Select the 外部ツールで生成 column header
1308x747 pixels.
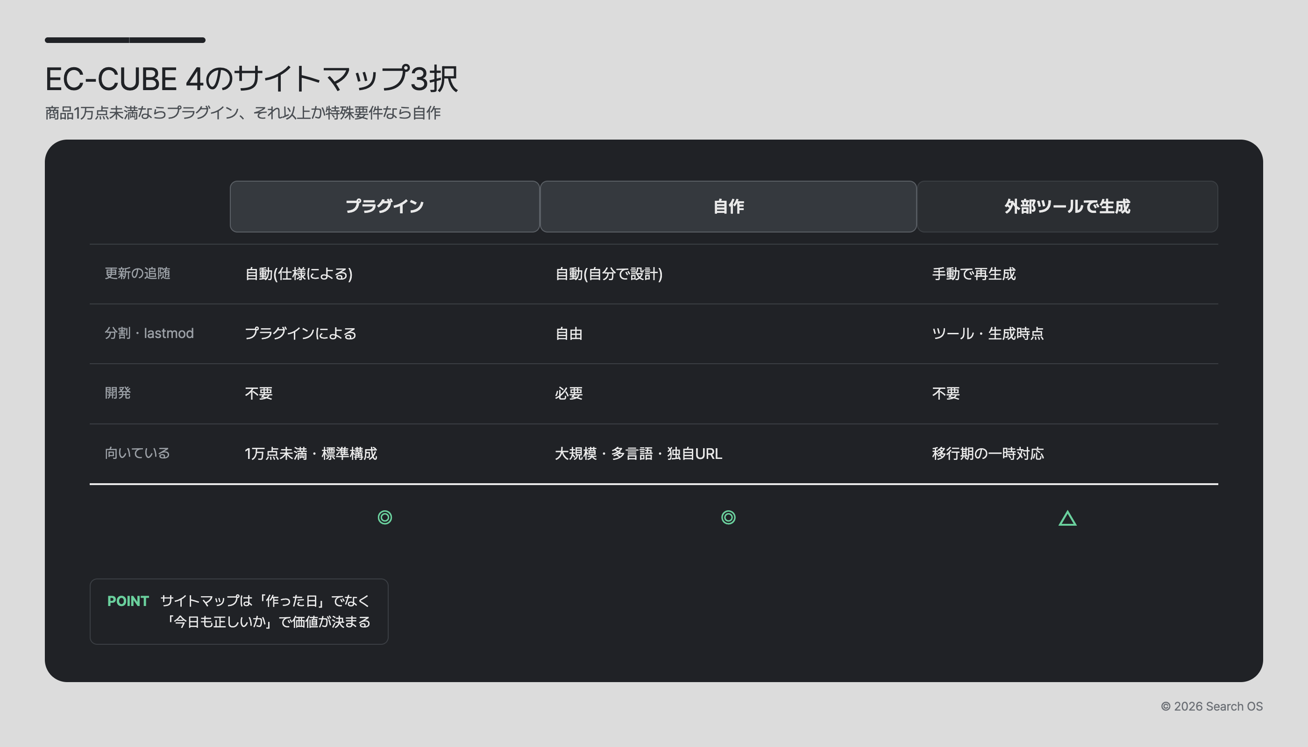click(x=1067, y=206)
